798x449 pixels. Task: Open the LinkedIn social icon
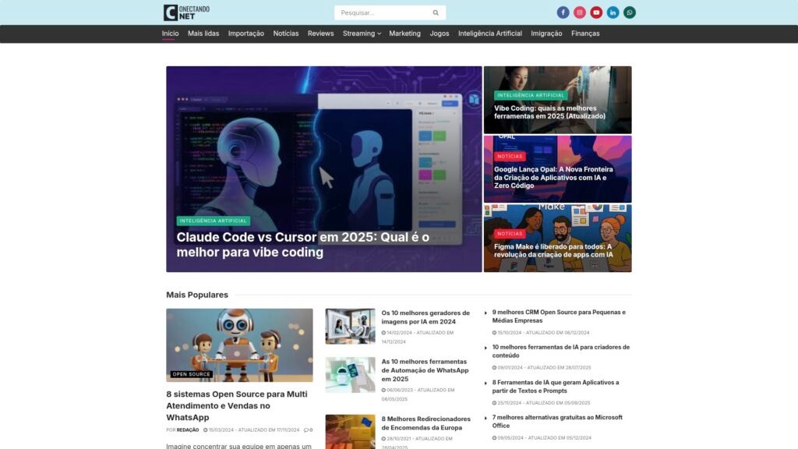pos(613,12)
